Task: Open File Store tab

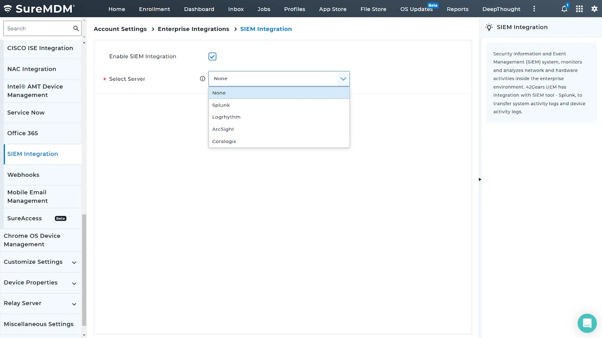Action: pos(373,9)
